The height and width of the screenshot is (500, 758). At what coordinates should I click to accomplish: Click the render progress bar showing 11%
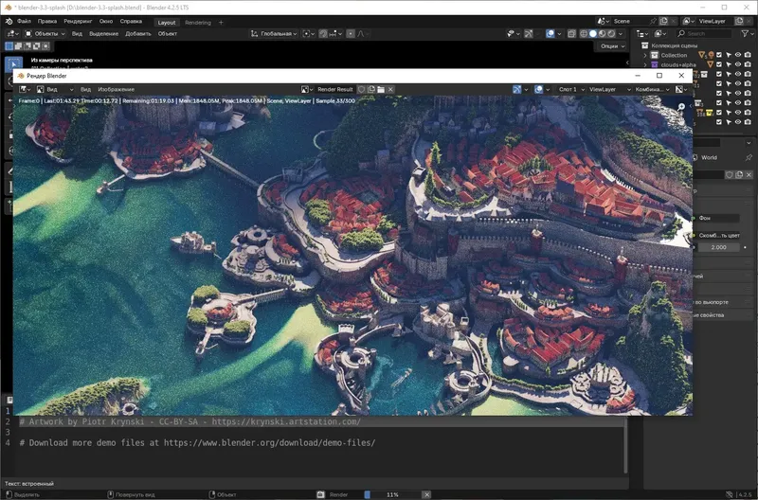390,494
